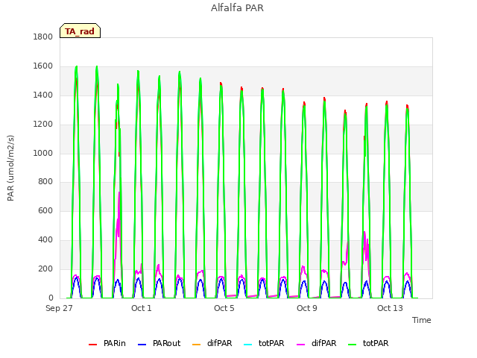Select the PARin legend entry
The image size is (477, 358).
tap(107, 343)
